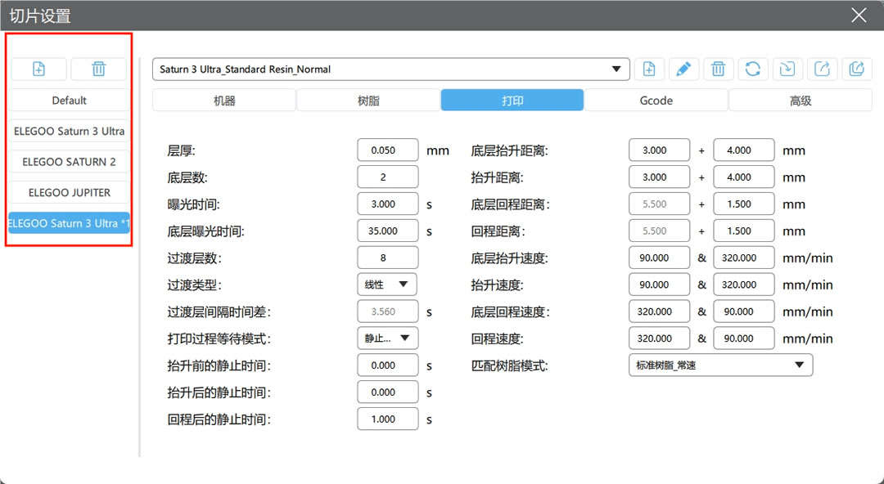Image resolution: width=884 pixels, height=484 pixels.
Task: Click the second 底层回程距离 field
Action: point(743,204)
